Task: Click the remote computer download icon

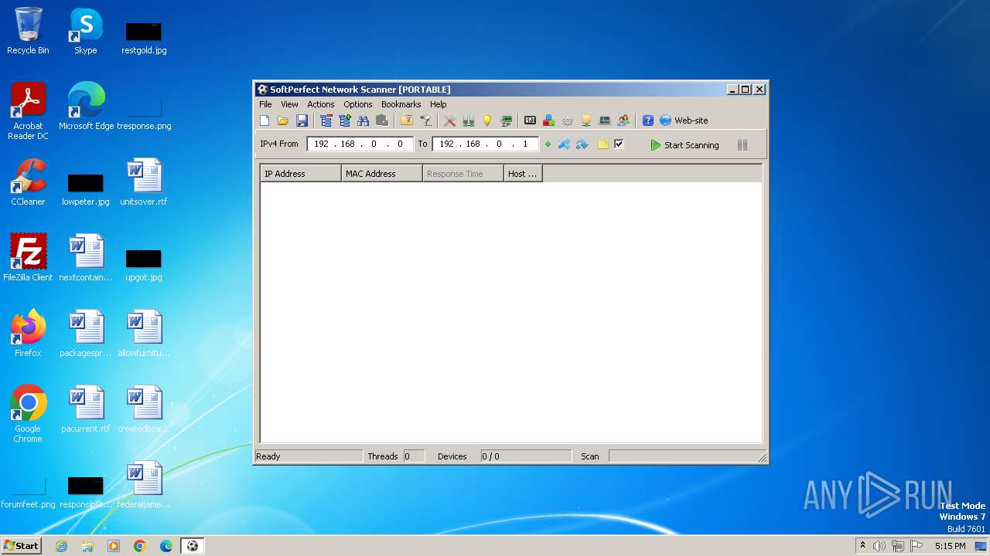Action: [586, 120]
